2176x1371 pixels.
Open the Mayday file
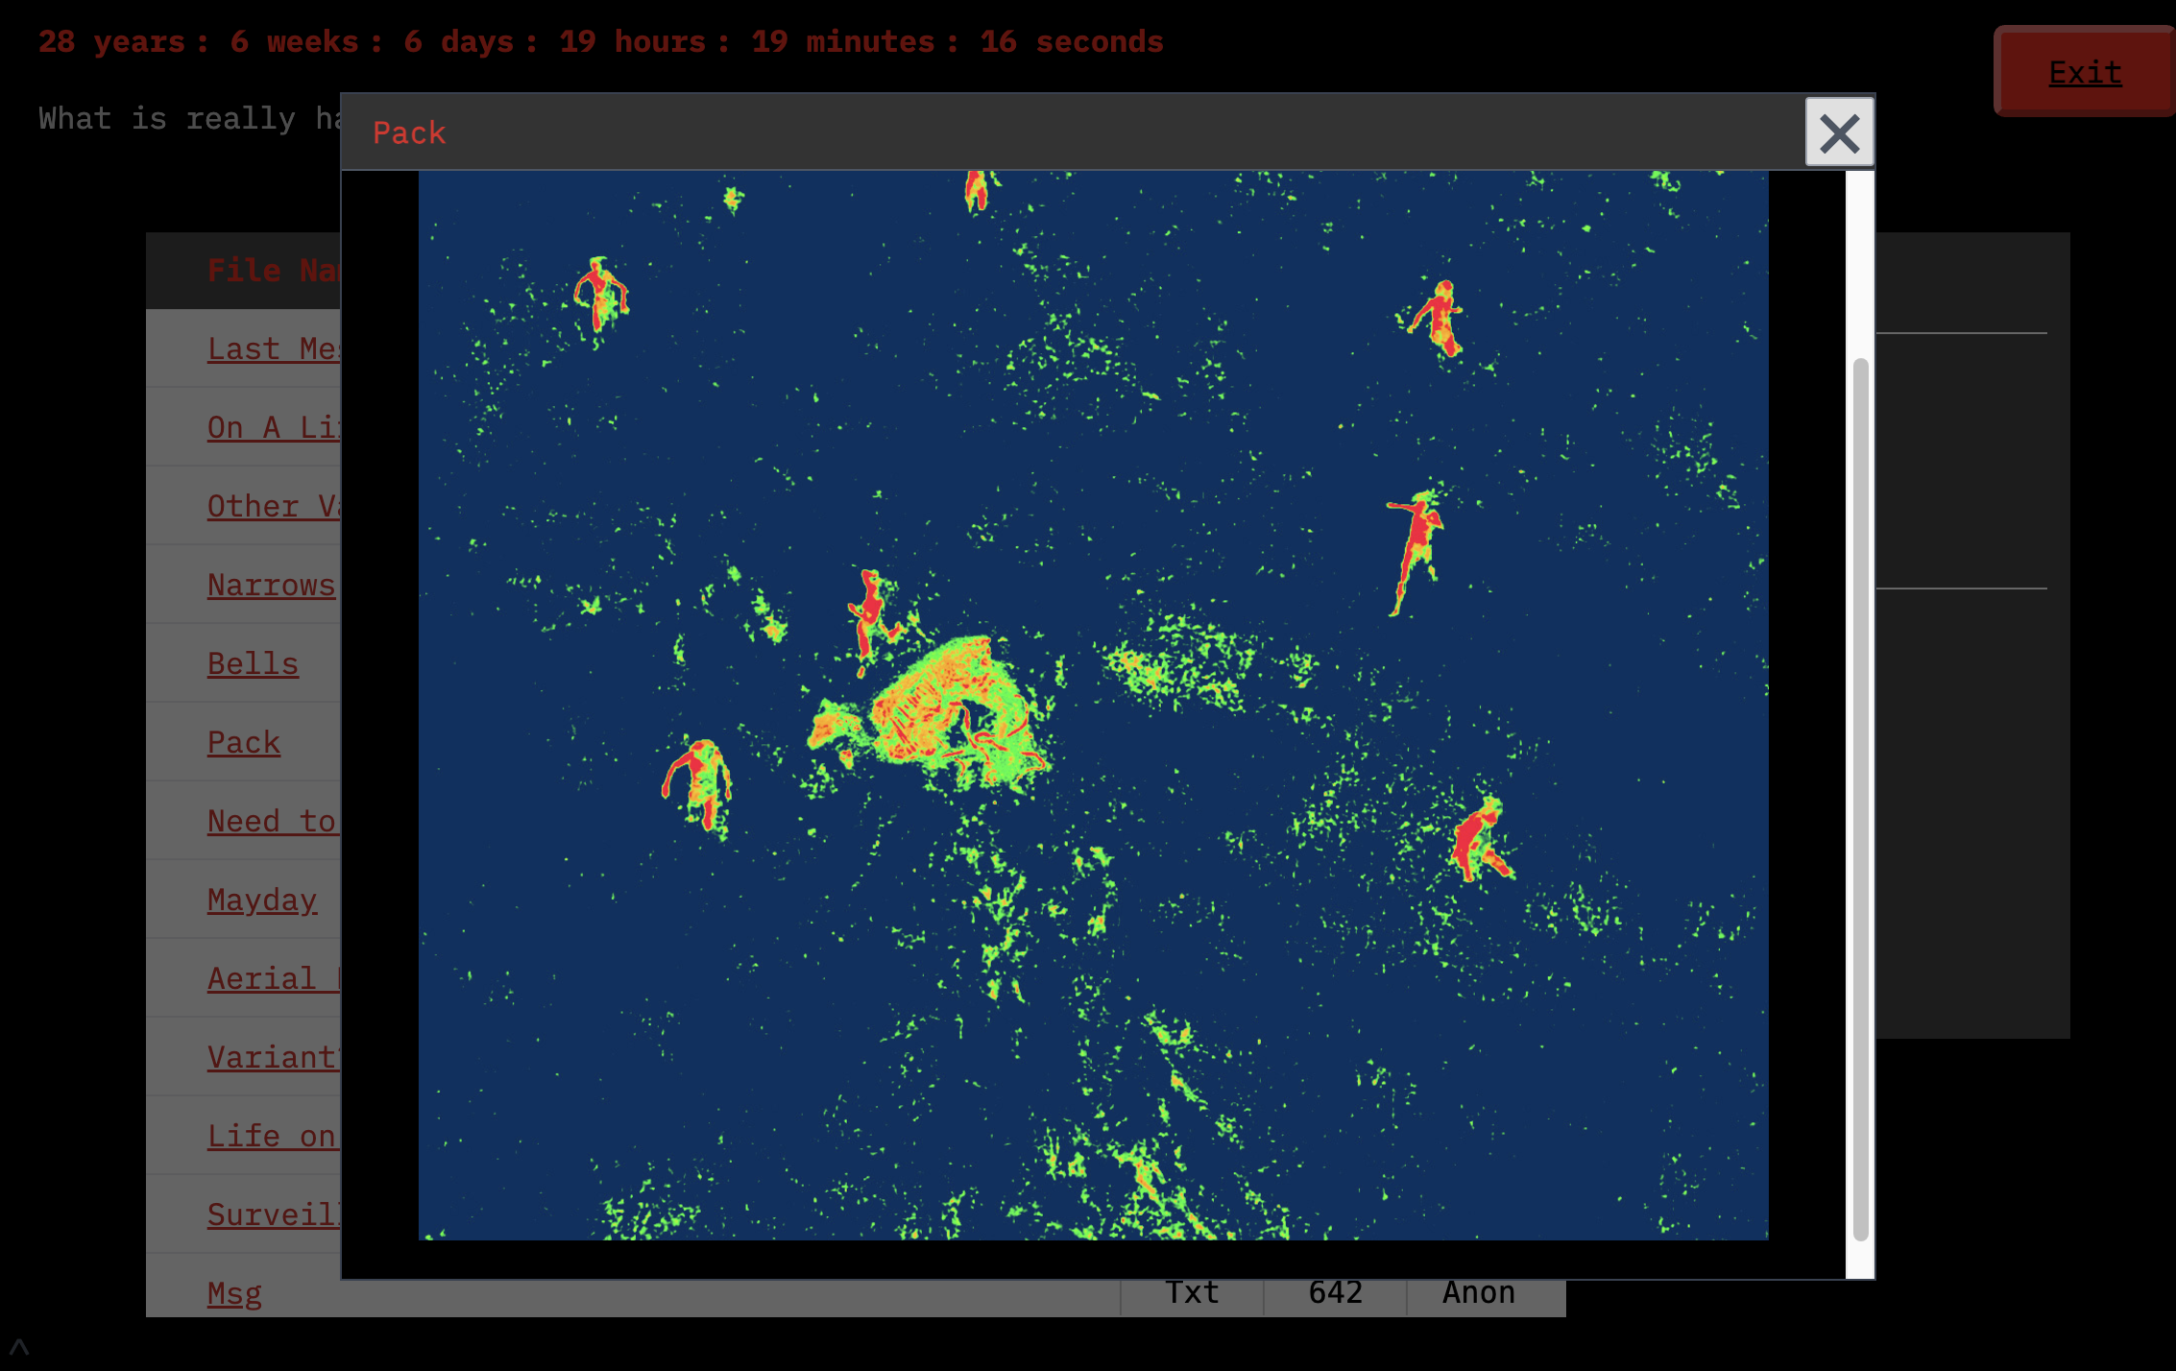click(x=261, y=900)
